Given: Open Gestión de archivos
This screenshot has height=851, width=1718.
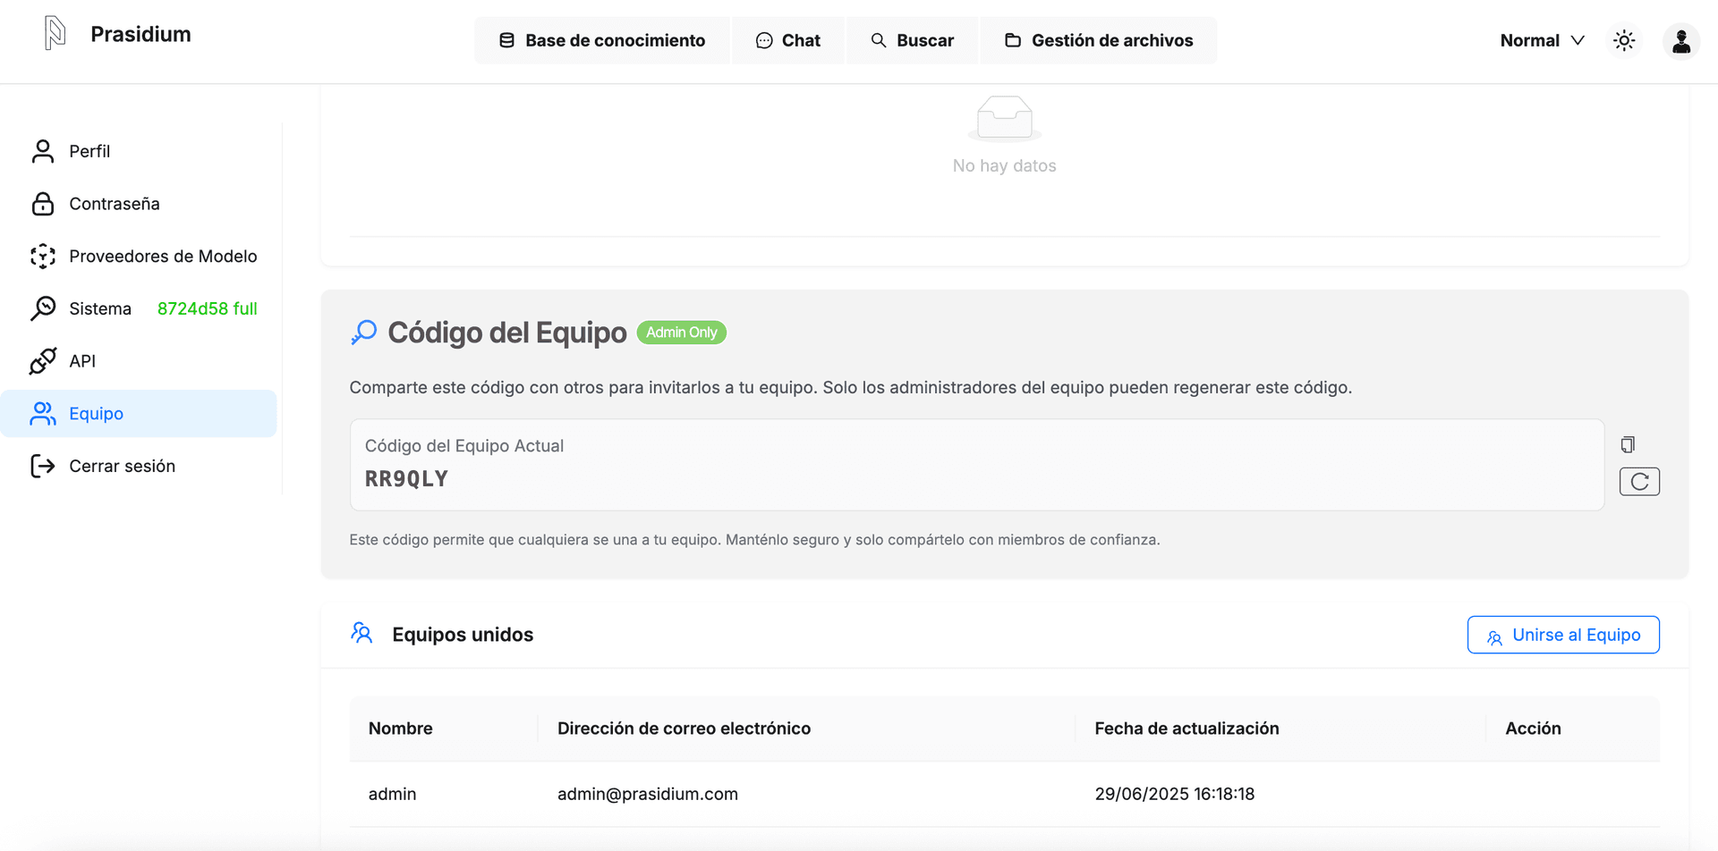Looking at the screenshot, I should [1099, 40].
